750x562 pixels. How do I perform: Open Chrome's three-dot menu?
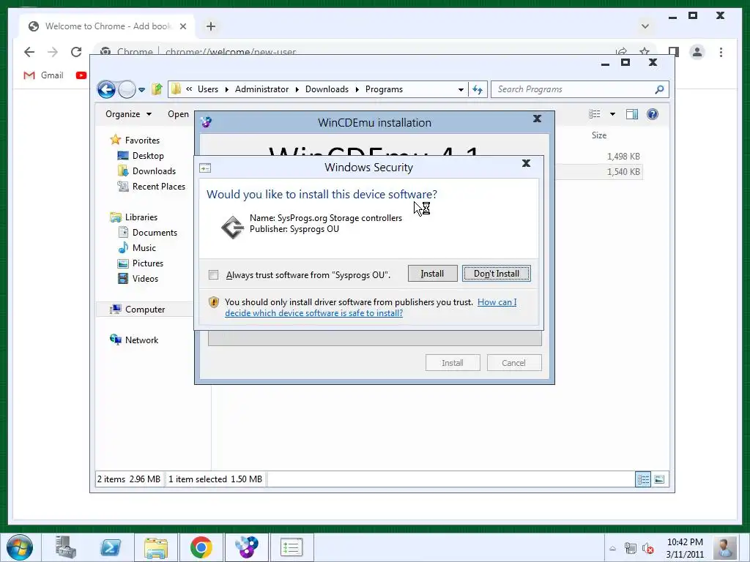[x=721, y=52]
